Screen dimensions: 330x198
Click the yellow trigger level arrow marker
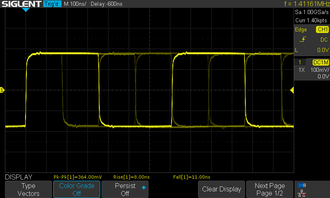(x=292, y=90)
